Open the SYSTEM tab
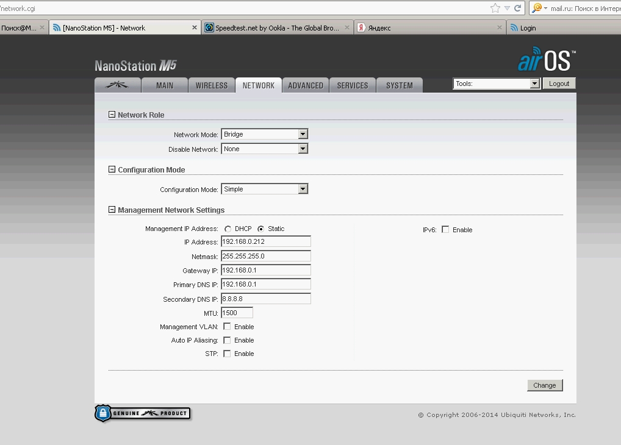This screenshot has height=445, width=621. click(x=399, y=85)
